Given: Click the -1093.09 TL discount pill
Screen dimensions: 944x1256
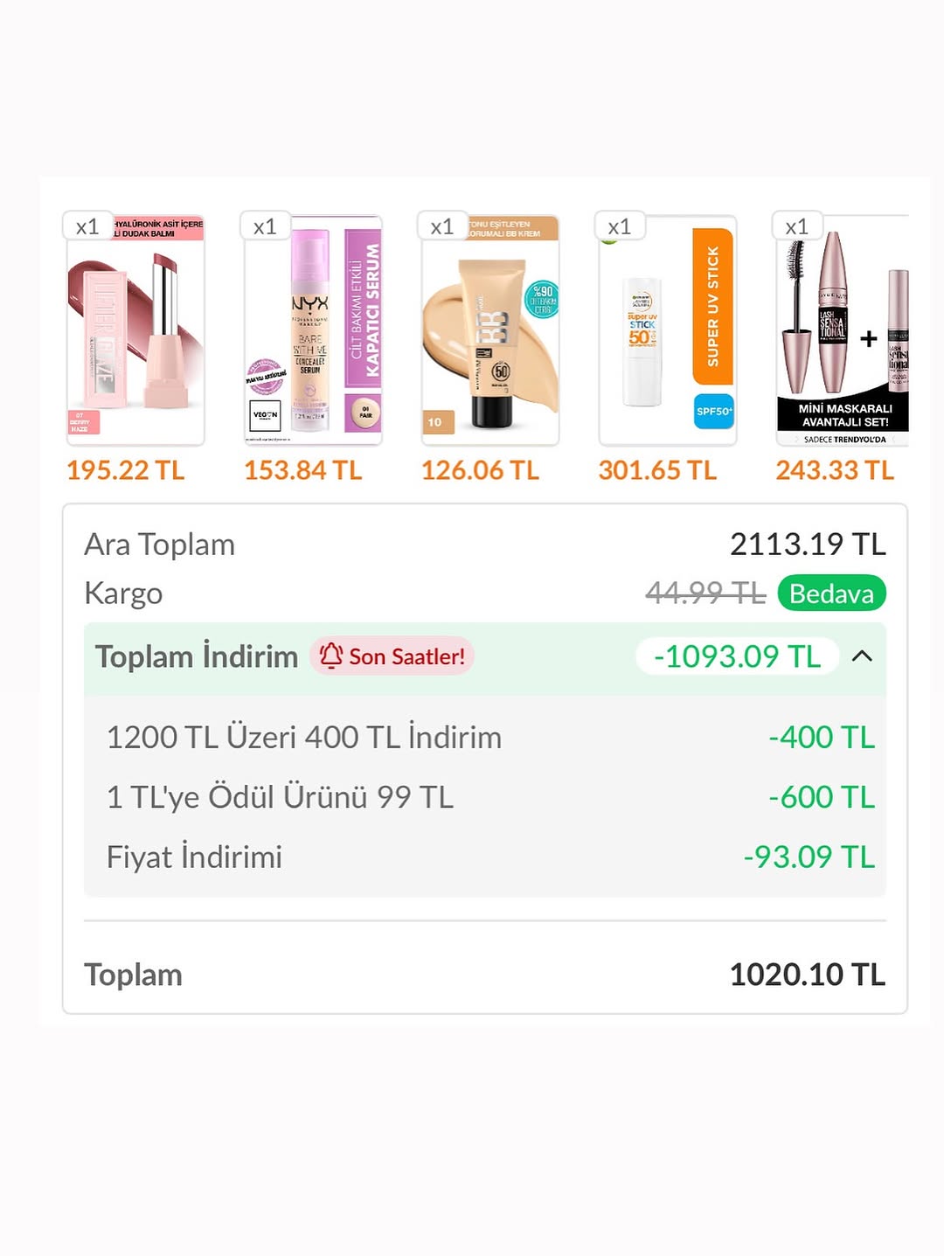Looking at the screenshot, I should coord(737,656).
